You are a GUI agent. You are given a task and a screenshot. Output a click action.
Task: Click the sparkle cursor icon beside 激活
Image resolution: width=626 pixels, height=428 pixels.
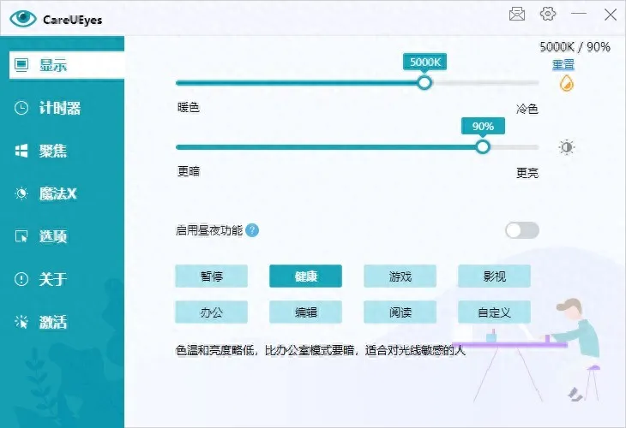21,322
